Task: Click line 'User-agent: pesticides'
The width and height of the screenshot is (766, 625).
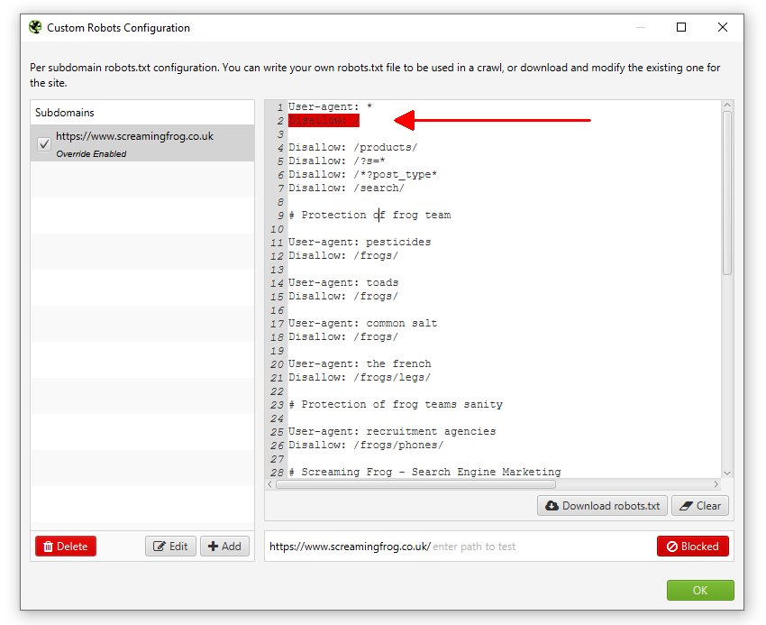Action: coord(360,242)
